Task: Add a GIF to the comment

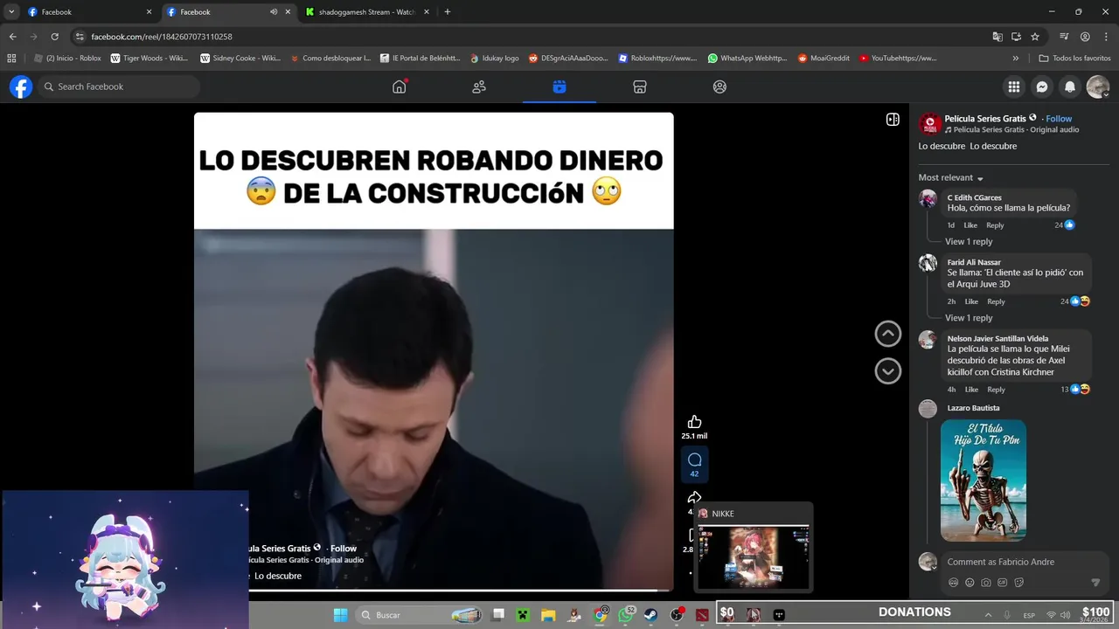Action: (1003, 583)
